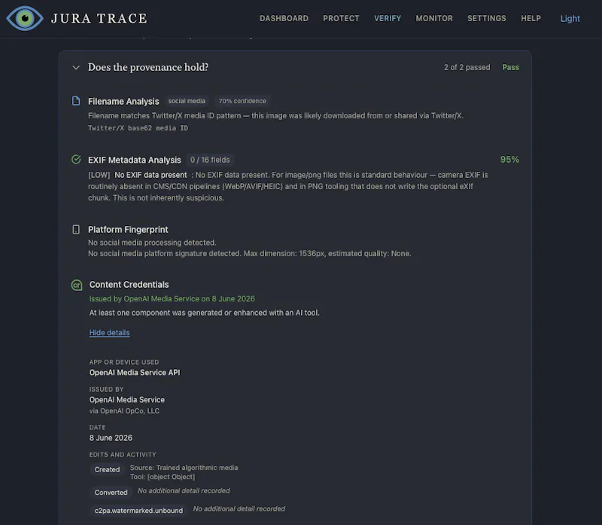
Task: Open Settings from the top navigation
Action: [486, 18]
